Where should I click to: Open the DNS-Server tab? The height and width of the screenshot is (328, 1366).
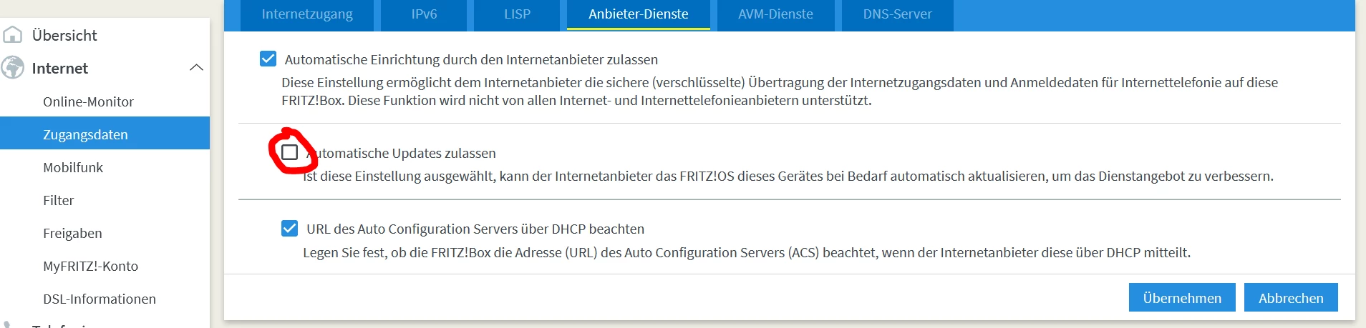897,14
